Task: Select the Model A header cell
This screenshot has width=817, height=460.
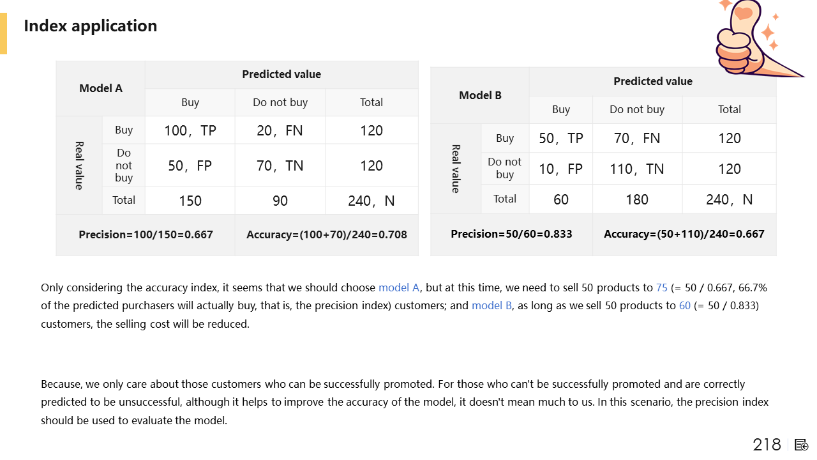Action: click(101, 89)
